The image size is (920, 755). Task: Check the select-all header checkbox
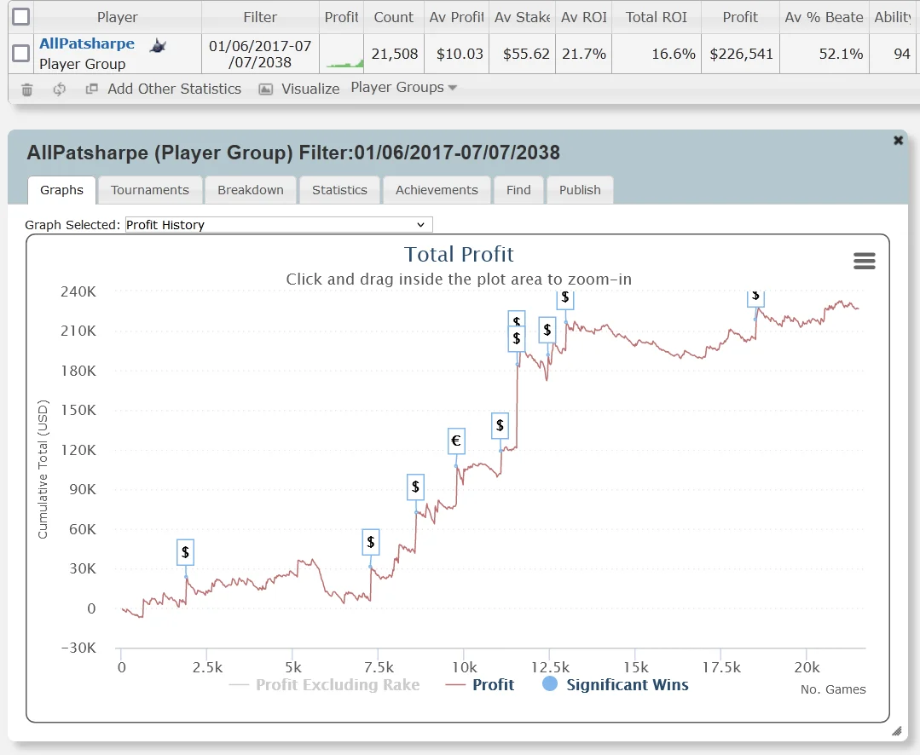(20, 17)
